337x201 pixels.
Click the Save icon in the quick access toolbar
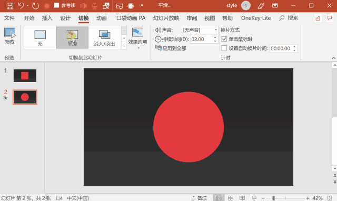coord(10,6)
